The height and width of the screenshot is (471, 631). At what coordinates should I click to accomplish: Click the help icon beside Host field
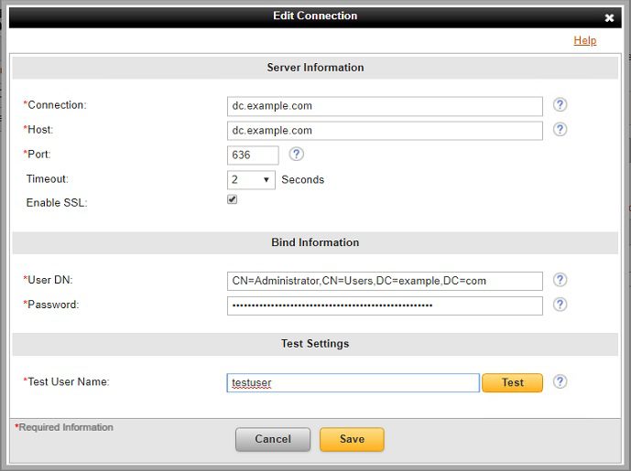pos(560,130)
